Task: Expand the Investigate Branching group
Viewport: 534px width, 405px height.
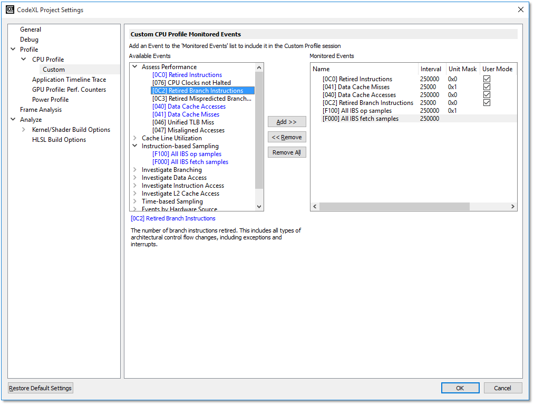Action: [135, 170]
